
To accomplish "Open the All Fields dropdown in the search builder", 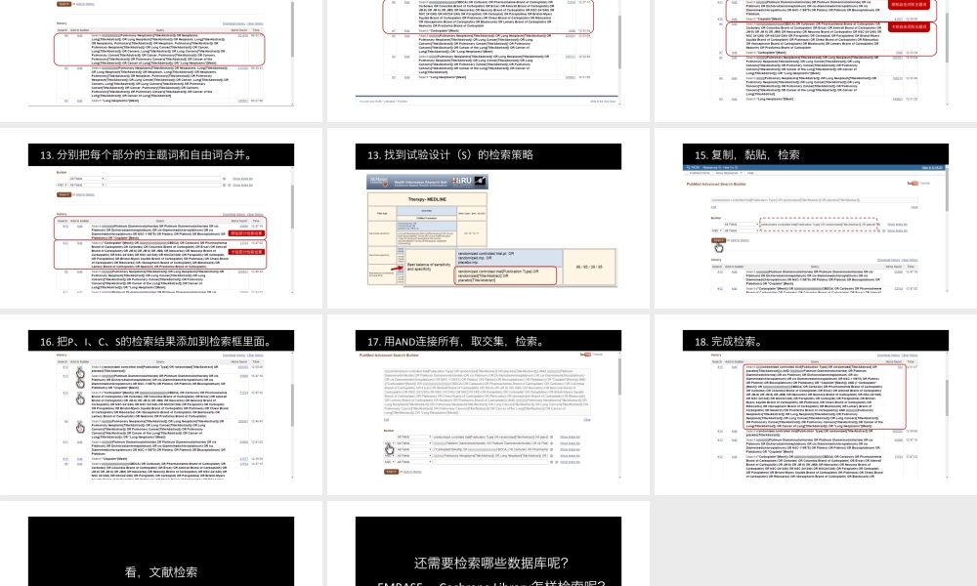I will click(x=742, y=224).
